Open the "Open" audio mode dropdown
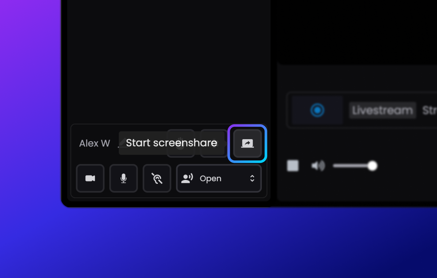This screenshot has width=437, height=278. coord(219,178)
